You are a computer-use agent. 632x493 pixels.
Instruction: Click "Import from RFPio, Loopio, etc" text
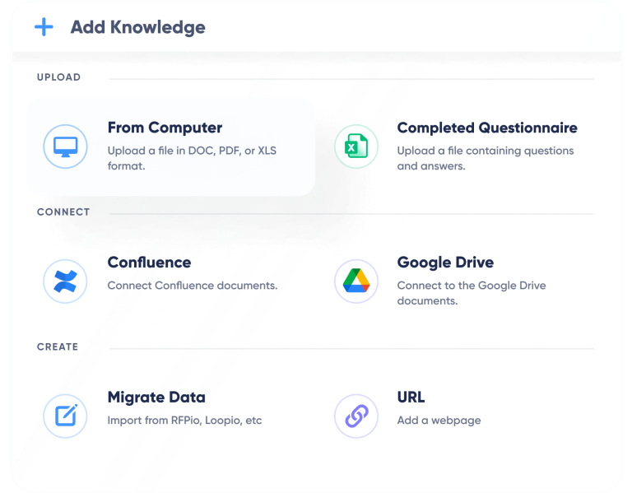coord(184,420)
